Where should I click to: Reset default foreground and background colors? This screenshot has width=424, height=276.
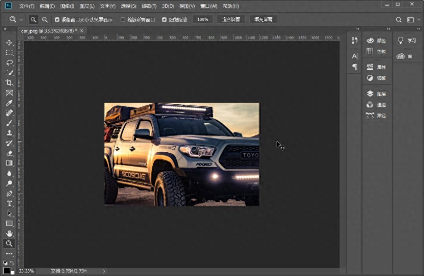(5, 262)
